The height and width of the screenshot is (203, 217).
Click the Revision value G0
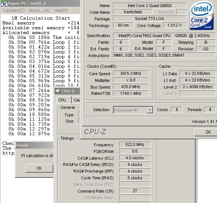click(x=206, y=49)
